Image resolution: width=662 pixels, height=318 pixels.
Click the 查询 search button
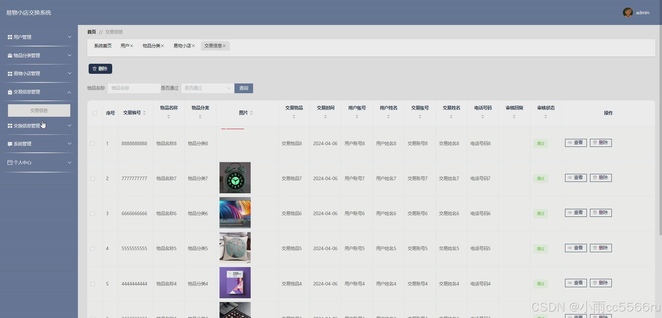coord(244,88)
